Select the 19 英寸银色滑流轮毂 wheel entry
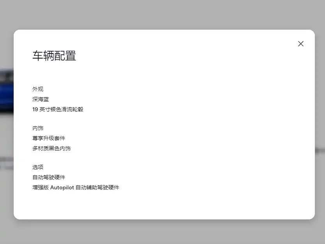325x244 pixels. (58, 109)
